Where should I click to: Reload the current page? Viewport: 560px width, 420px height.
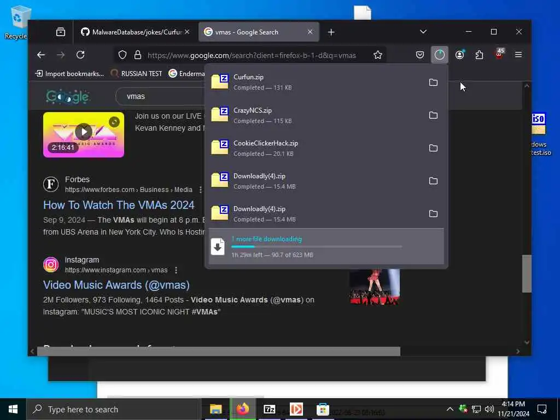click(x=81, y=55)
